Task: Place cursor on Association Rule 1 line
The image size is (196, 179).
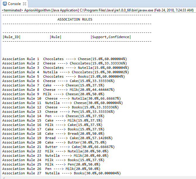Action: (64, 59)
